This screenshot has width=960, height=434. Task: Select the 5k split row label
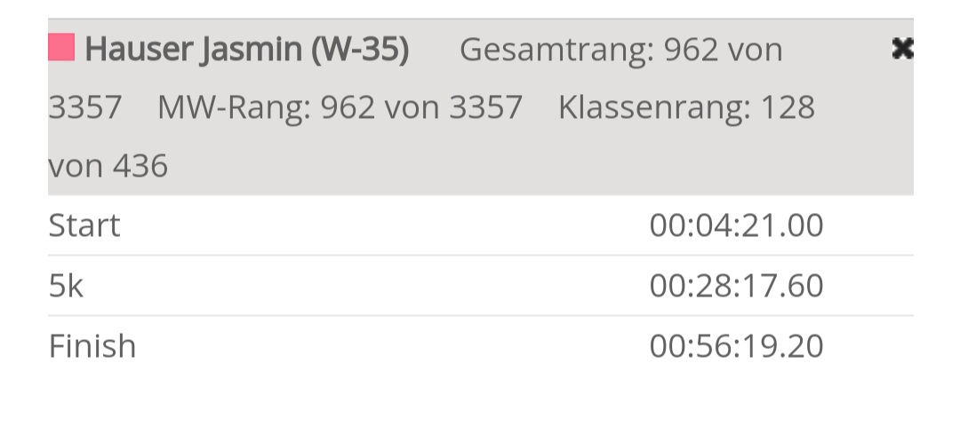pyautogui.click(x=66, y=286)
